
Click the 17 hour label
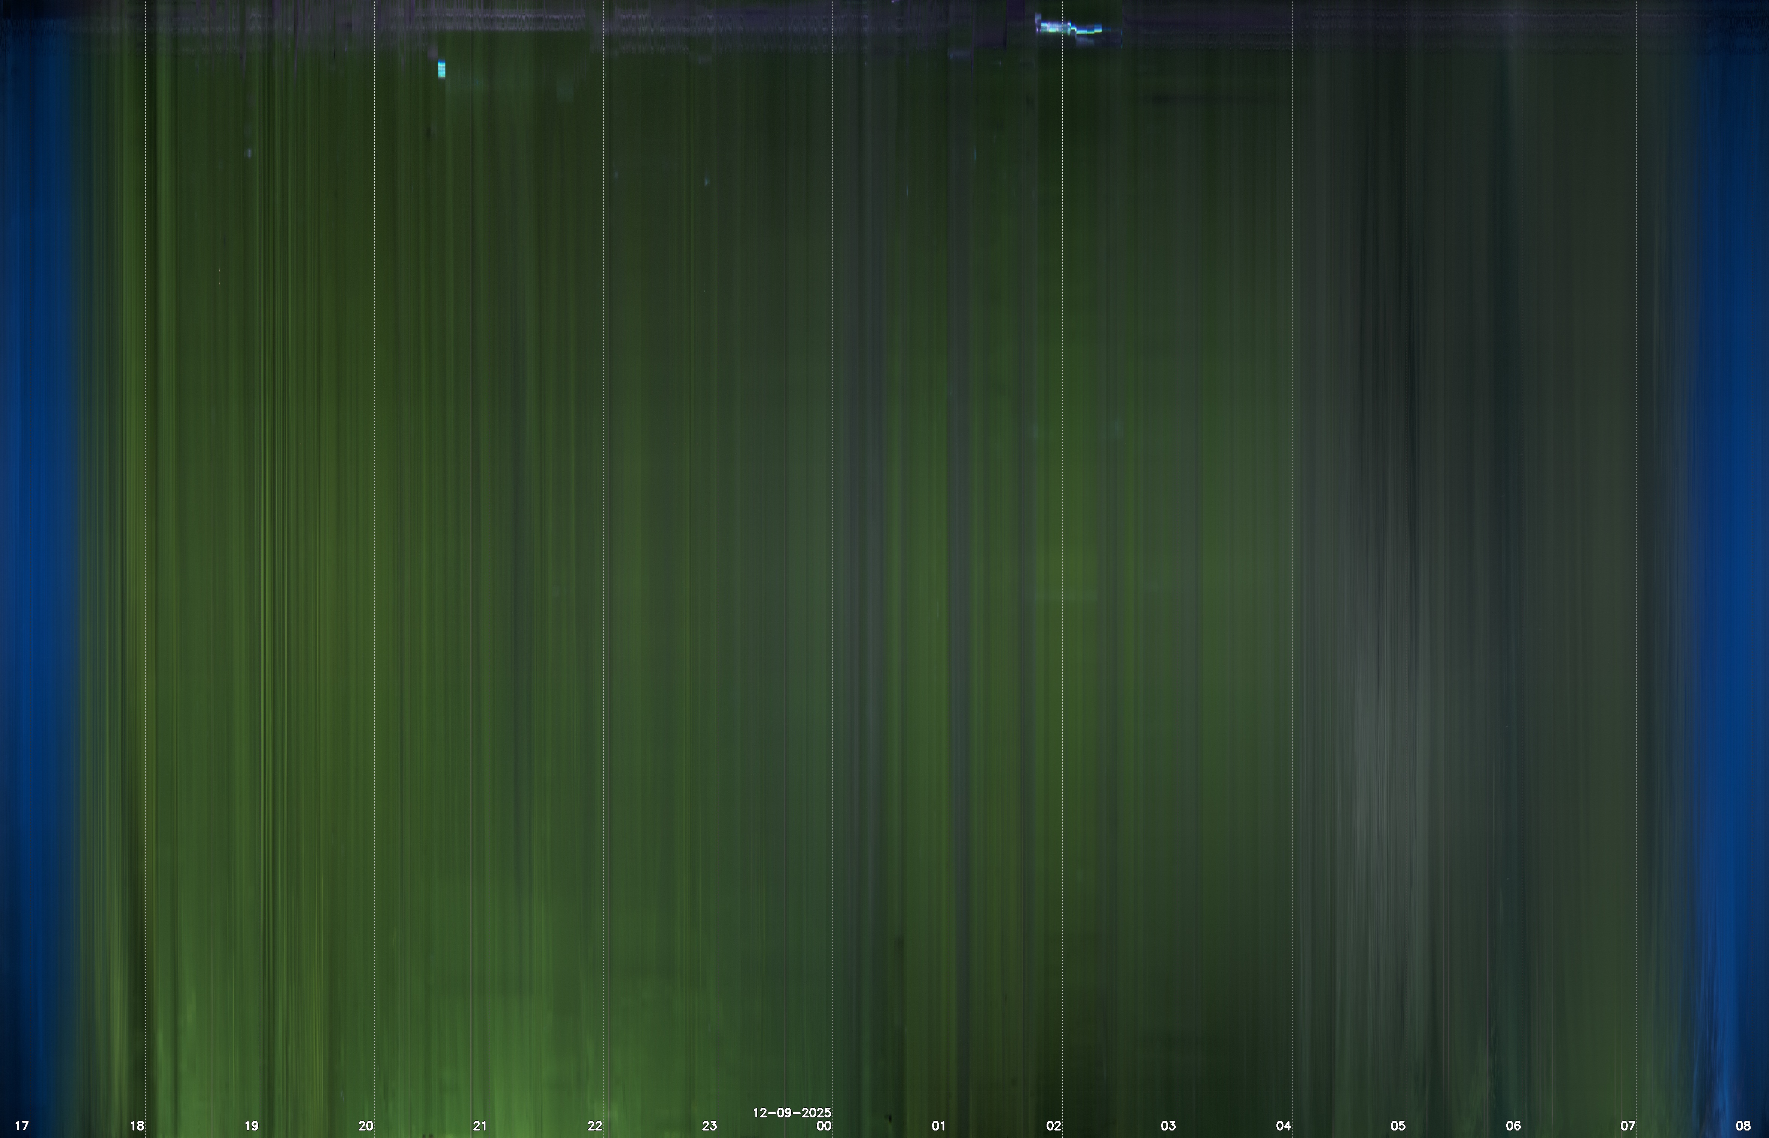[x=22, y=1126]
